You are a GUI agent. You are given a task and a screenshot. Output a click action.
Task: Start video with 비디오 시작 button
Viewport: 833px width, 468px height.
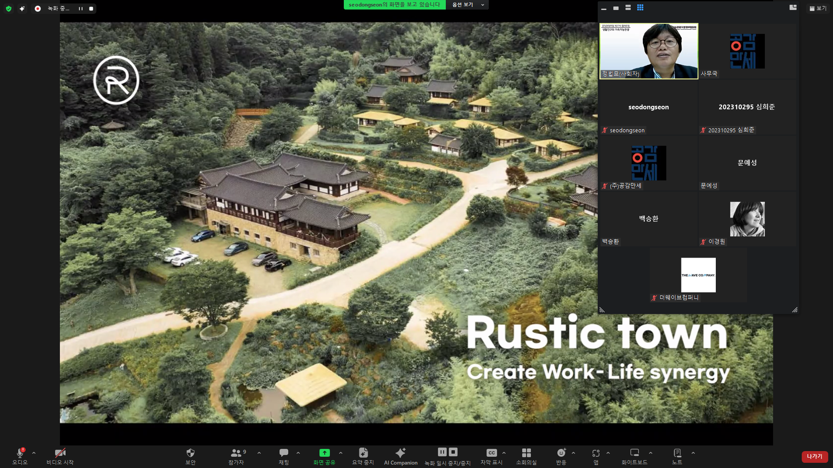coord(60,455)
